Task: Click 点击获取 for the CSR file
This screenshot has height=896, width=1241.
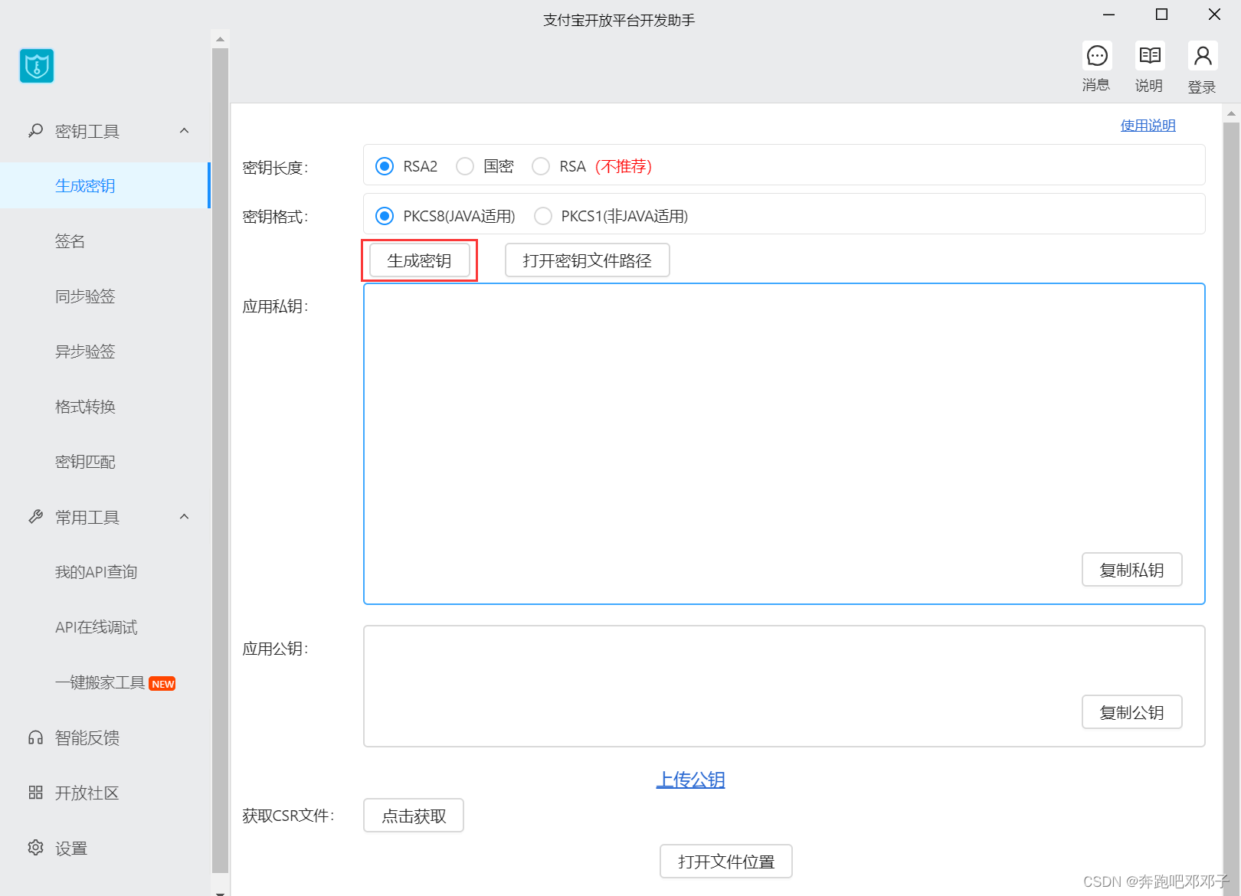Action: (414, 816)
